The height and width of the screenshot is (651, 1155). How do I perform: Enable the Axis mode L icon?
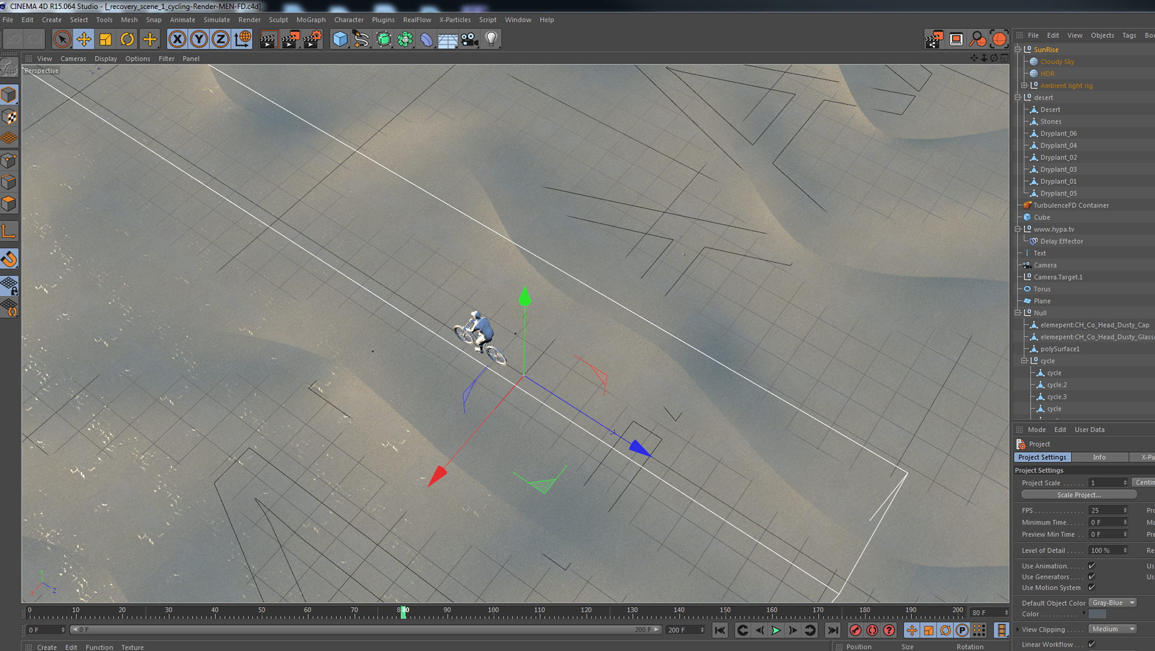[9, 231]
